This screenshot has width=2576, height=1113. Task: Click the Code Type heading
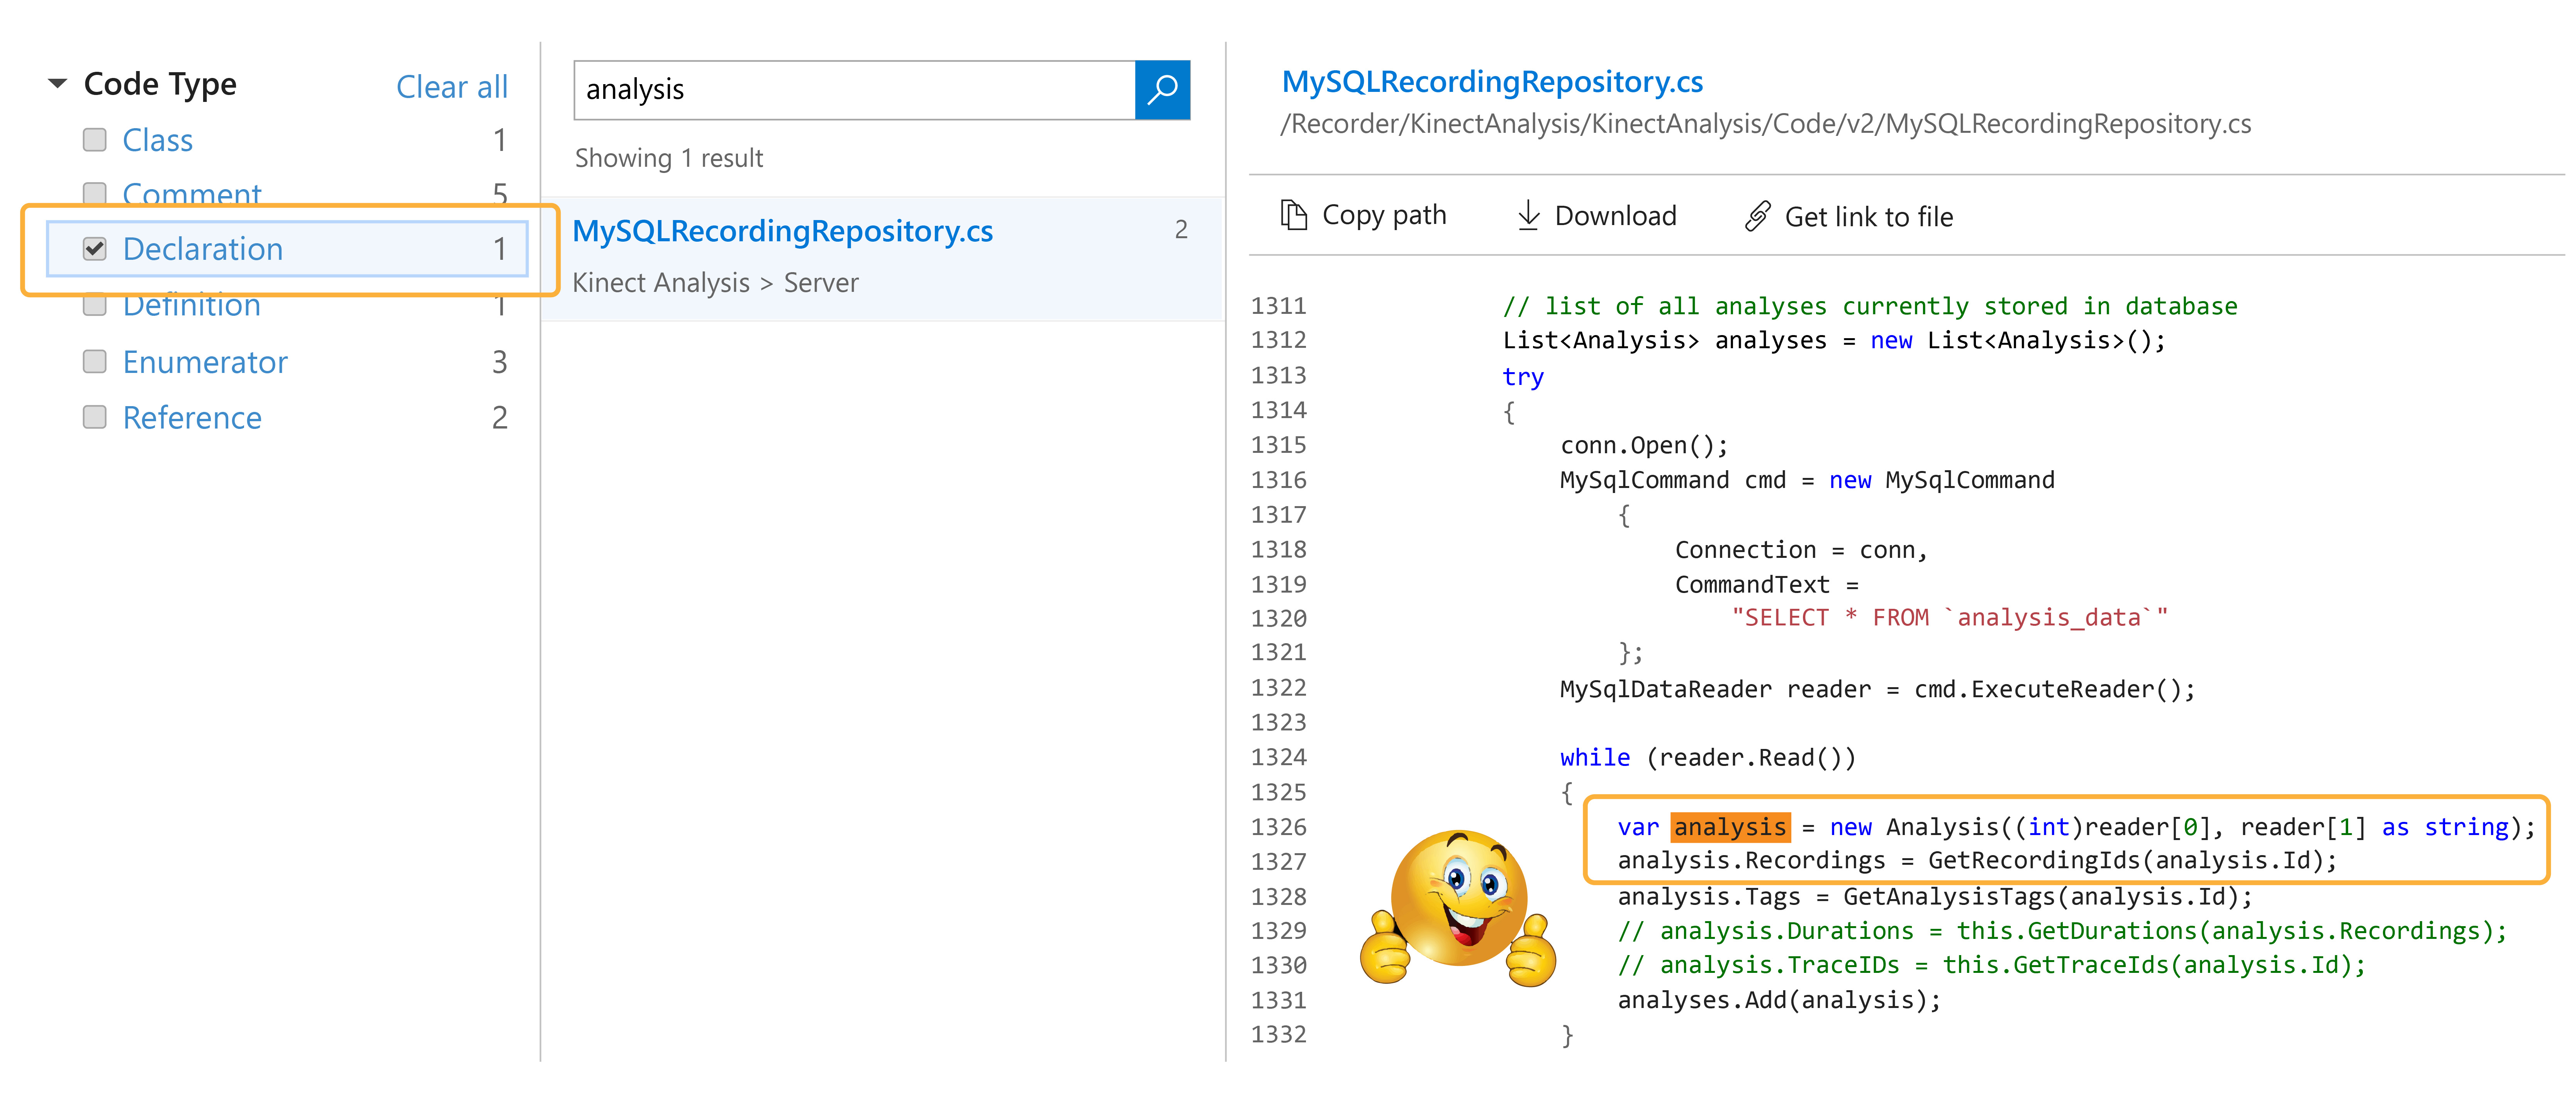click(160, 84)
